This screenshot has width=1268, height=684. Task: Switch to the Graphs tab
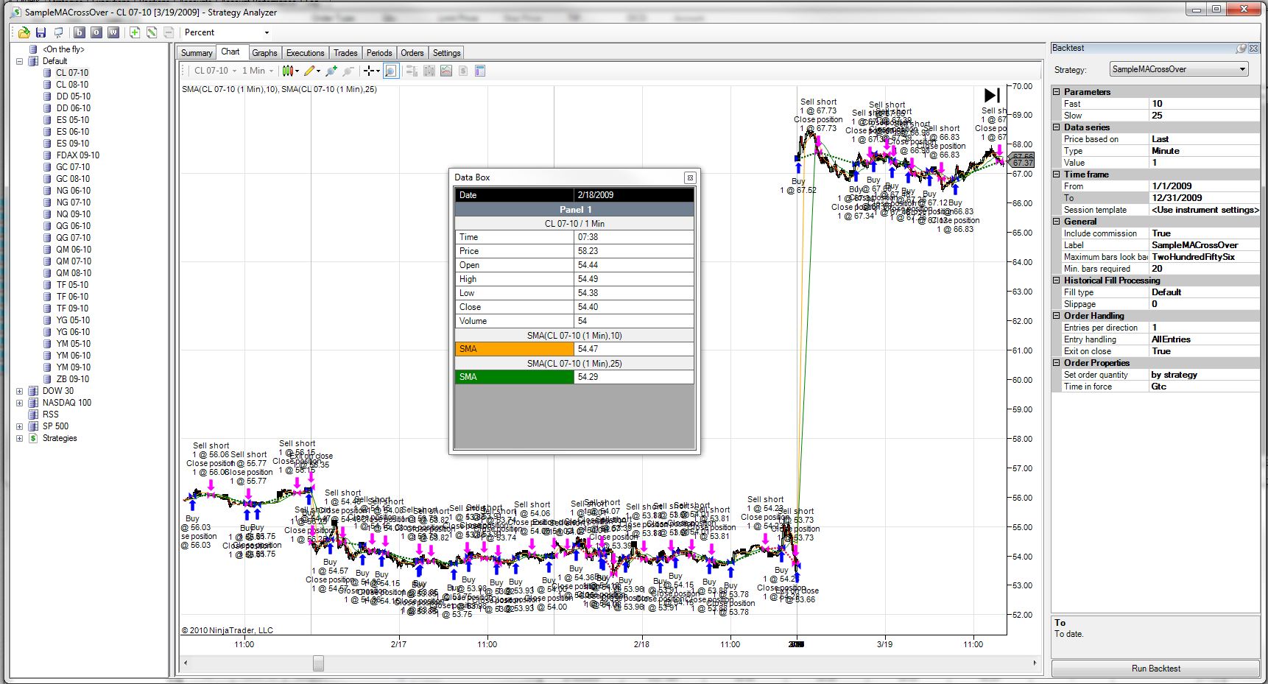264,53
